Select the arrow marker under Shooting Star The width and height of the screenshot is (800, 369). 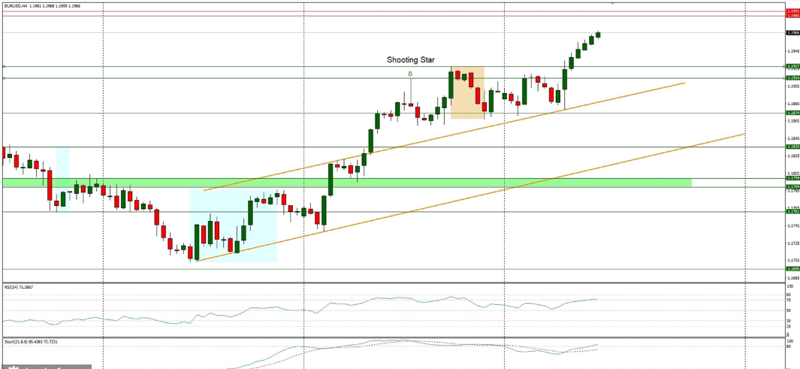tap(409, 74)
